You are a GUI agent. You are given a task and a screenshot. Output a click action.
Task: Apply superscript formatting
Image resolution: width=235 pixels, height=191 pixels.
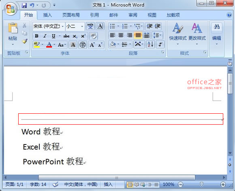coord(83,36)
